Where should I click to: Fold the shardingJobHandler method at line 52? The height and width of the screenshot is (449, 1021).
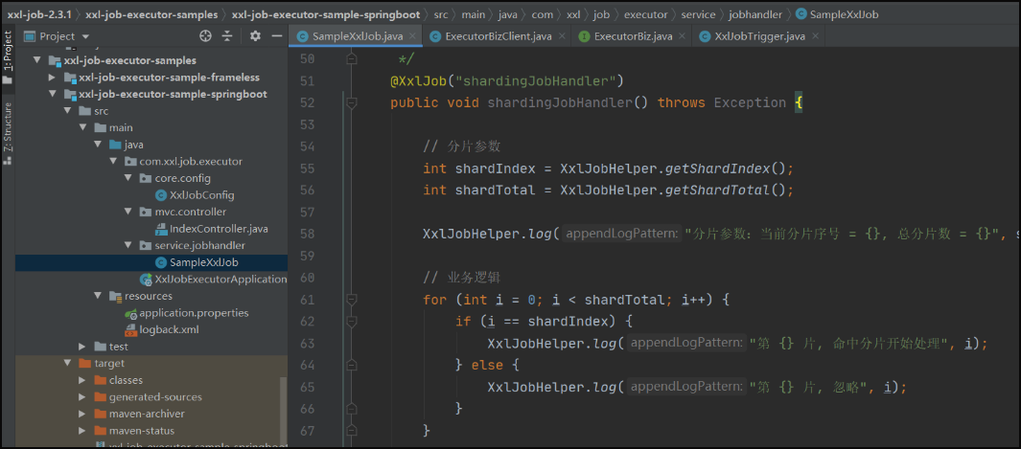coord(352,102)
